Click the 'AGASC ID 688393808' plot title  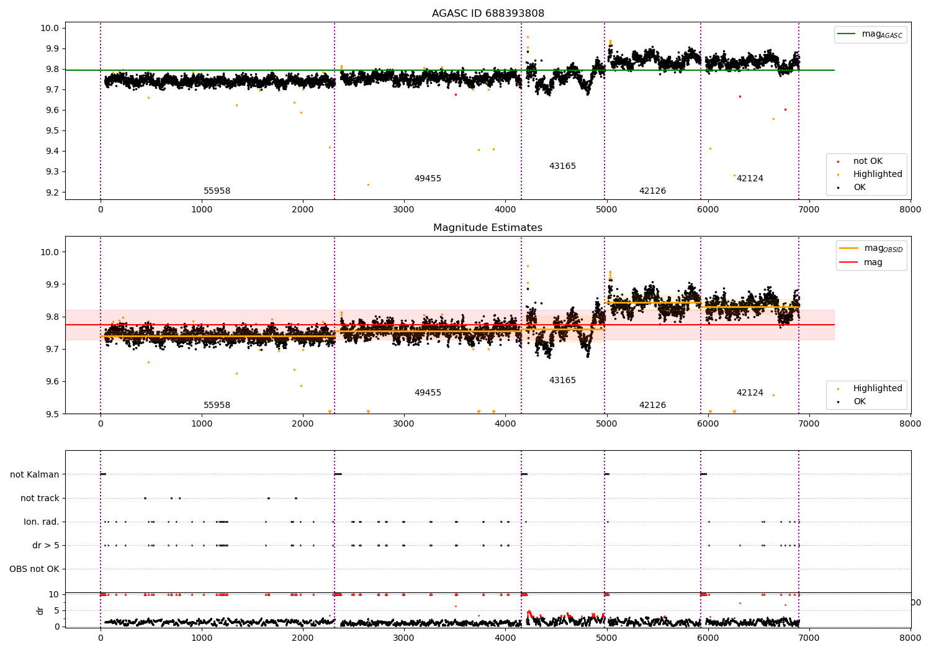point(488,14)
